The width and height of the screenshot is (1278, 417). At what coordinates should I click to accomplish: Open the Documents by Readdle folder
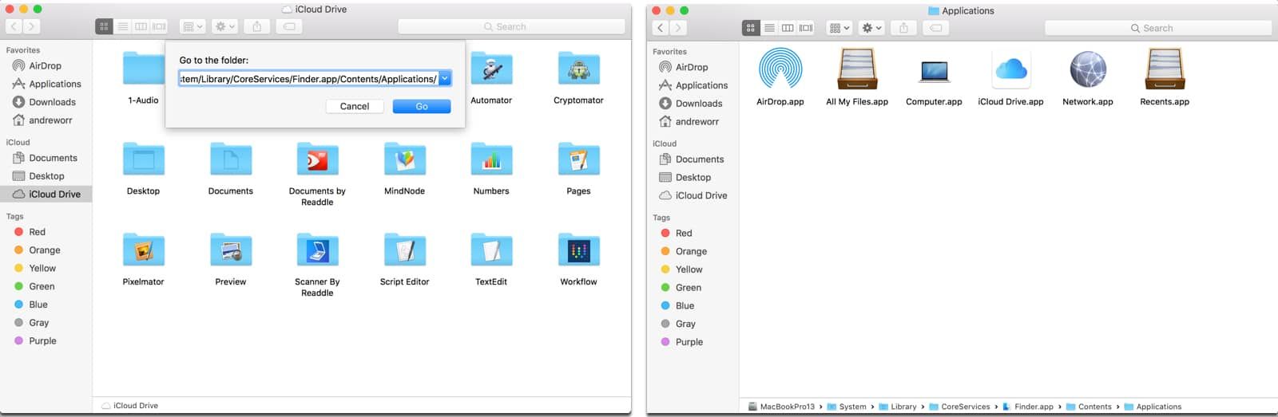(x=317, y=159)
